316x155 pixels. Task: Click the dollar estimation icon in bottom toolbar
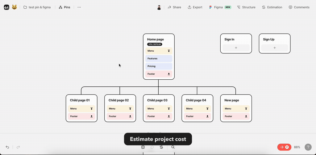(161, 147)
